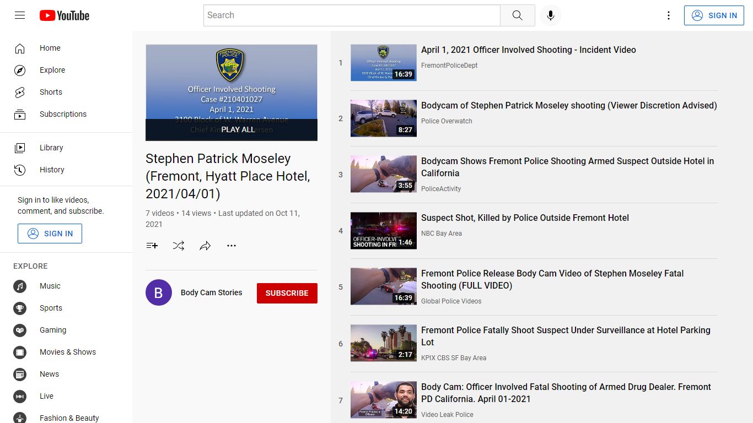Click the Music category icon
This screenshot has width=753, height=423.
(x=20, y=286)
